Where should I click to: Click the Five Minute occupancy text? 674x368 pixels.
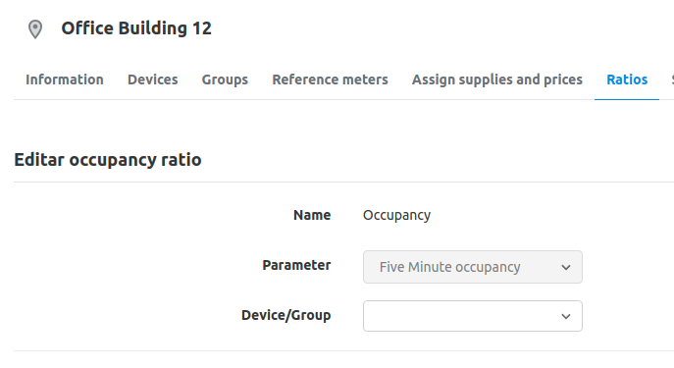click(449, 267)
